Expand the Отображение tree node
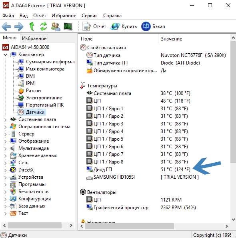The image size is (236, 238). [x=5, y=141]
